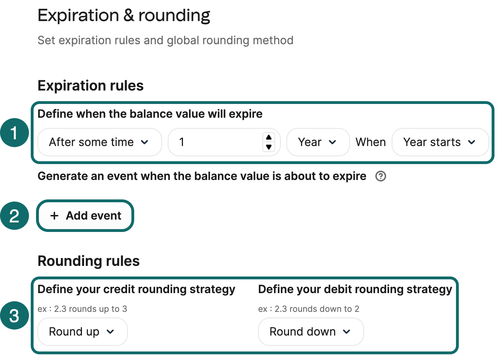Viewport: 498px width, 355px height.
Task: Click the down arrow of the duration stepper
Action: tap(269, 147)
